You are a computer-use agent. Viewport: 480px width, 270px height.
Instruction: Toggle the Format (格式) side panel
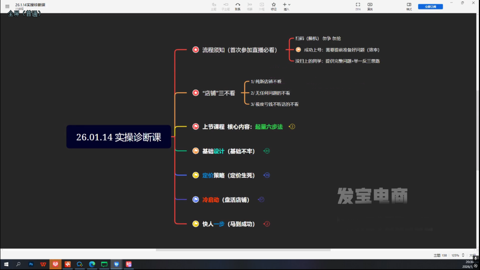(x=409, y=6)
